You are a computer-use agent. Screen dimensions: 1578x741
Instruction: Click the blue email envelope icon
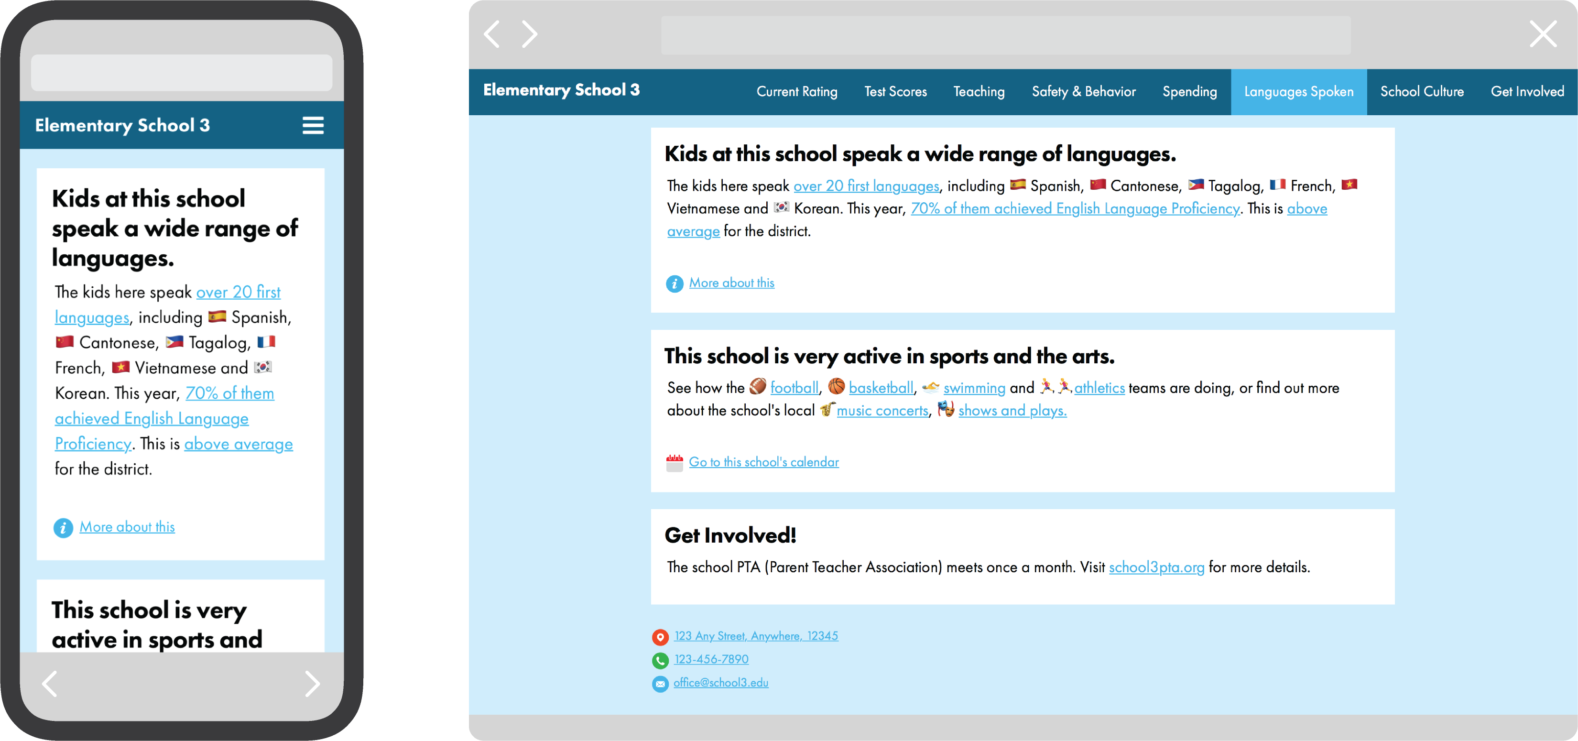point(660,684)
